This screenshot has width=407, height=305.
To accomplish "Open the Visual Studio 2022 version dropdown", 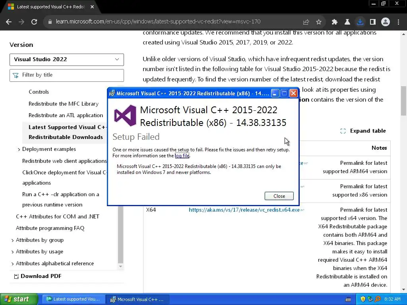I will click(67, 60).
